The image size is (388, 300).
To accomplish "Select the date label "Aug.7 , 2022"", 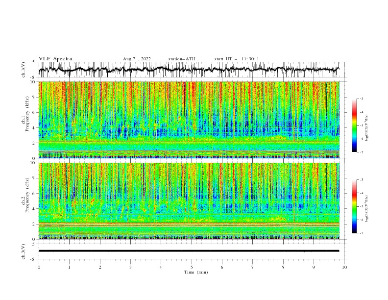I will (137, 59).
